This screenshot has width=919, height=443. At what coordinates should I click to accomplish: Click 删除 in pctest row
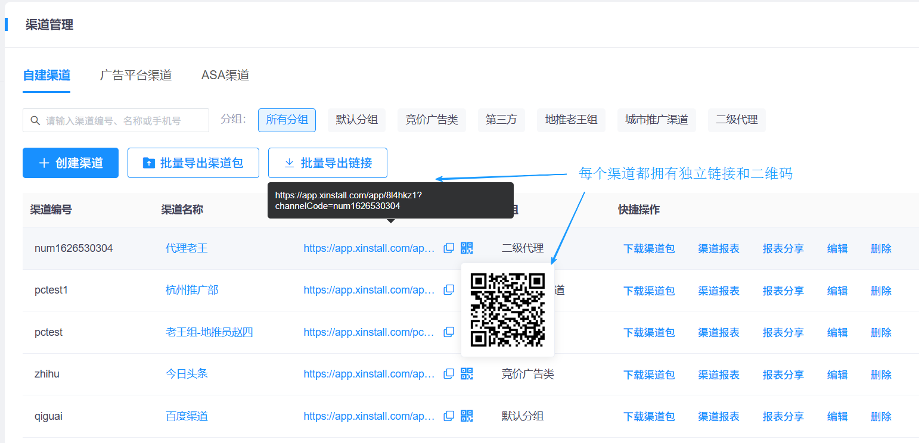pos(881,332)
